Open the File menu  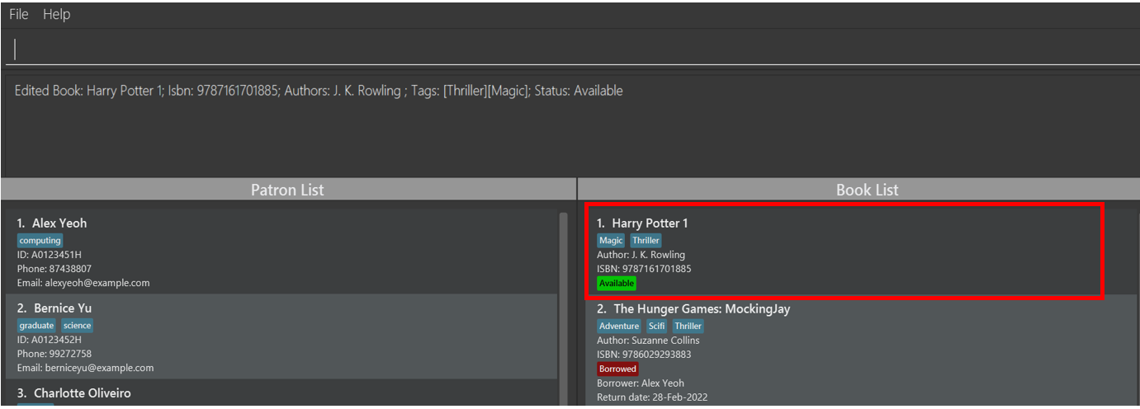pos(18,14)
